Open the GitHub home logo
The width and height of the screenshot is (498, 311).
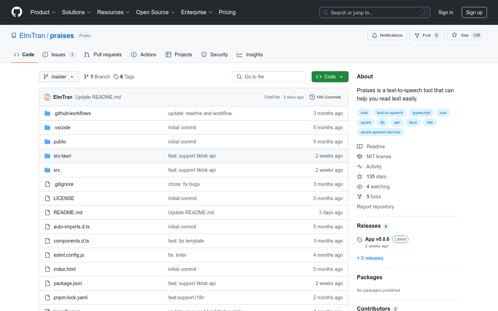click(17, 12)
